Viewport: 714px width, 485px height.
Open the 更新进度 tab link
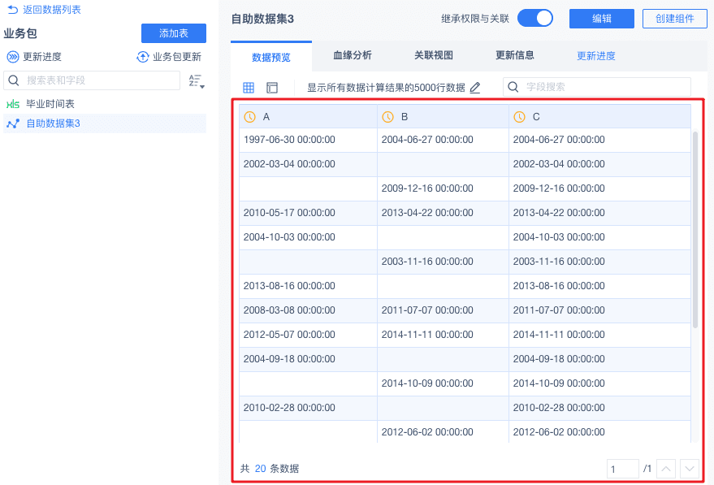click(595, 56)
